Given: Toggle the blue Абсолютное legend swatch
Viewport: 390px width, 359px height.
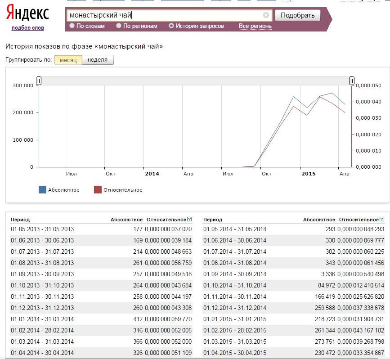Looking at the screenshot, I should click(x=43, y=189).
